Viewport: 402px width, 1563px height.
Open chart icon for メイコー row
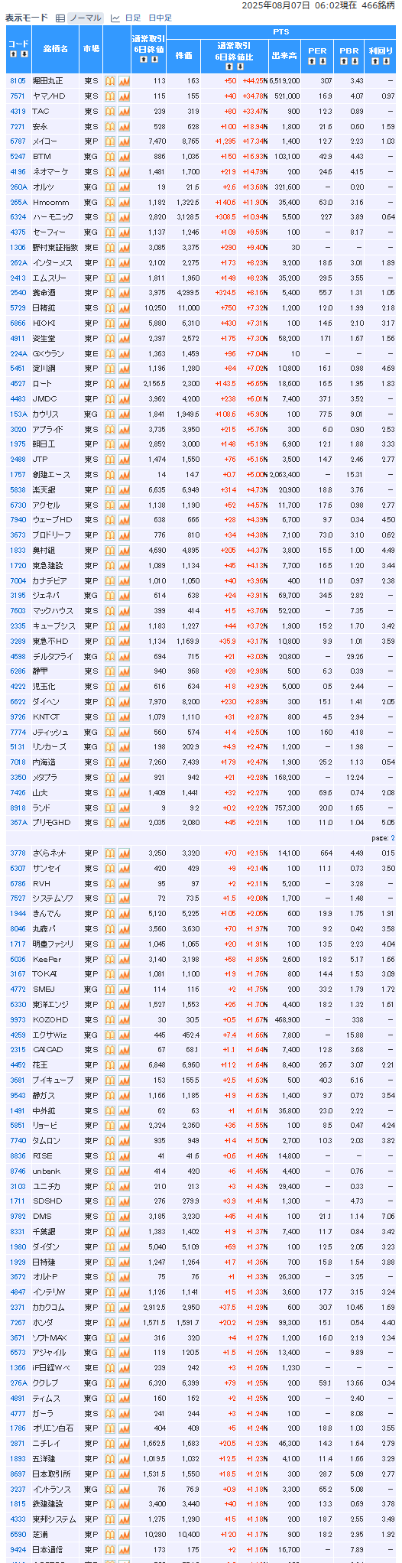[x=124, y=141]
